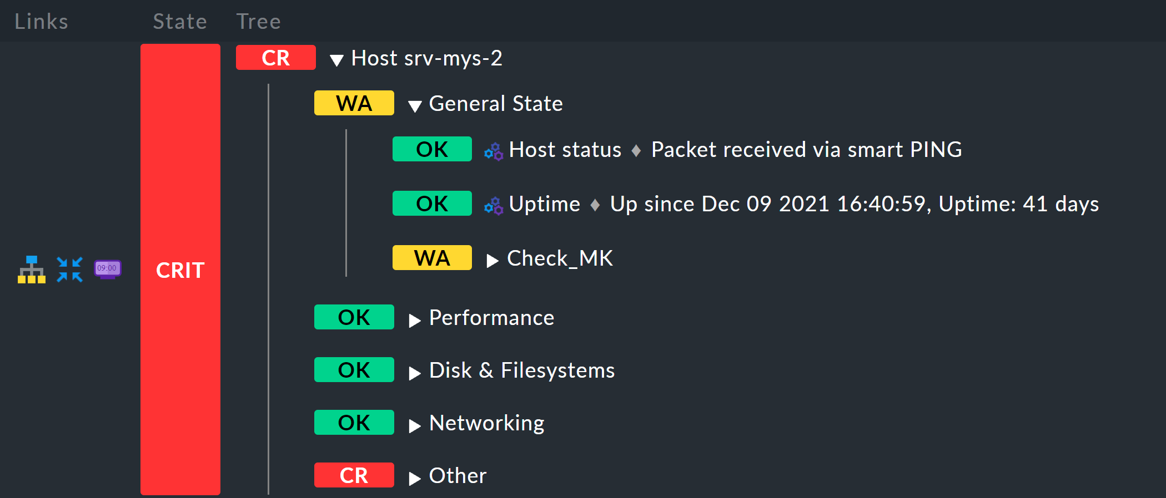The image size is (1166, 498).
Task: Select the Tree column header
Action: 258,21
